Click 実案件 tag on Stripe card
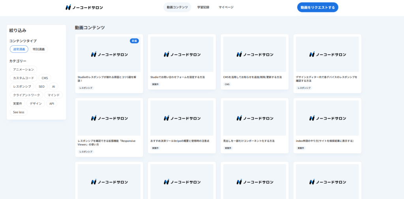This screenshot has height=199, width=404. point(155,148)
